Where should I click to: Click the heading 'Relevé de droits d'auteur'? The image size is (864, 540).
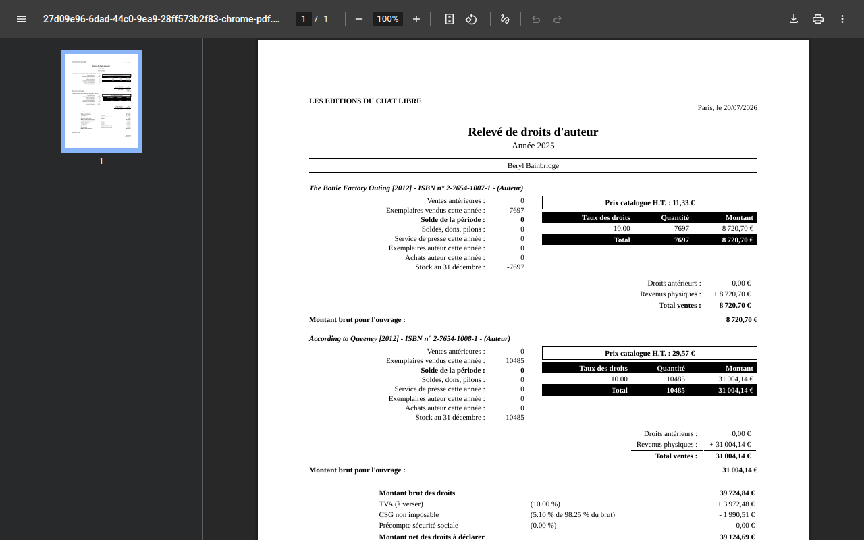point(533,132)
